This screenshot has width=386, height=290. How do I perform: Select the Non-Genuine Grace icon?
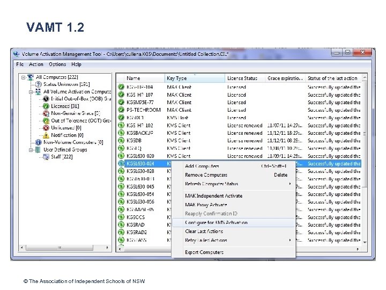pyautogui.click(x=46, y=113)
